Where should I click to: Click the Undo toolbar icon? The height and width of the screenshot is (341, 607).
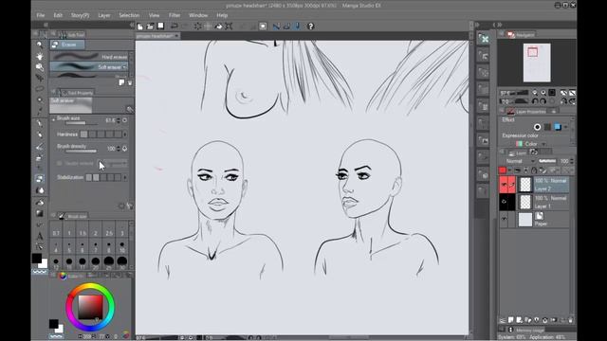175,27
